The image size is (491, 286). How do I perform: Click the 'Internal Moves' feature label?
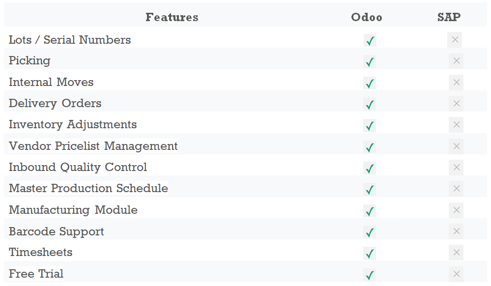click(x=51, y=82)
